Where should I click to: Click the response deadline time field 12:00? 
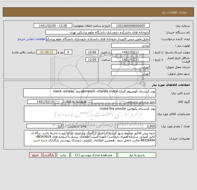pos(92,52)
